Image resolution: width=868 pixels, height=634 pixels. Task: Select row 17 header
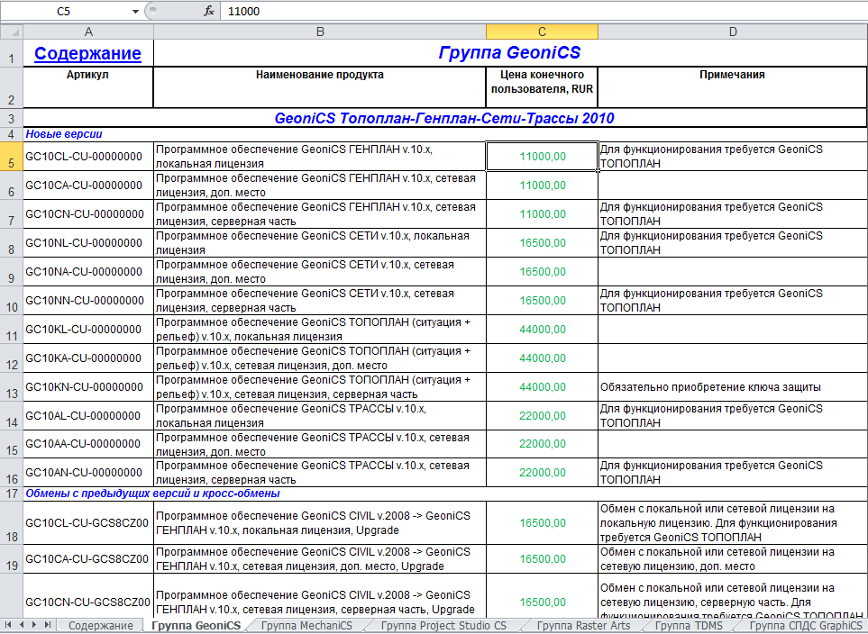(x=12, y=494)
